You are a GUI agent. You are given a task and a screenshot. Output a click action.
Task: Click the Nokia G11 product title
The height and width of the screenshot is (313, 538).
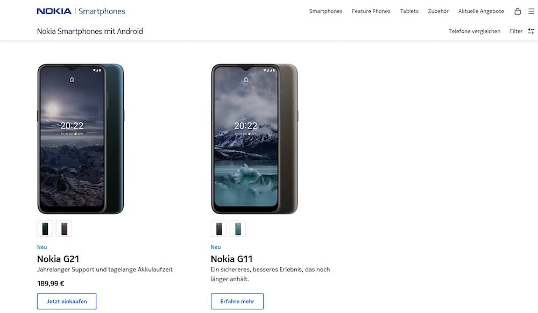[232, 259]
